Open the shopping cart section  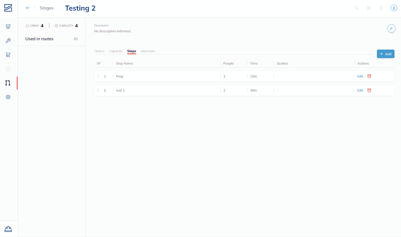8,55
